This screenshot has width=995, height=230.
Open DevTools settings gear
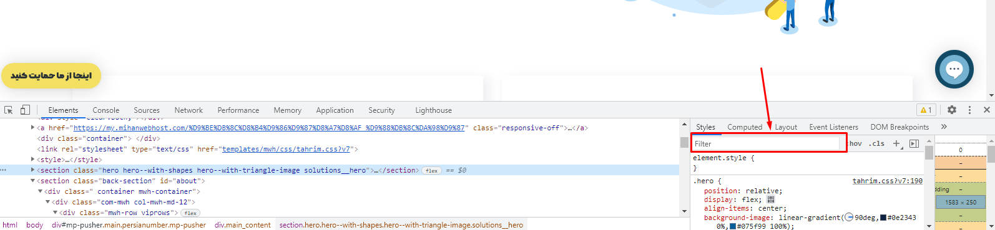[952, 110]
